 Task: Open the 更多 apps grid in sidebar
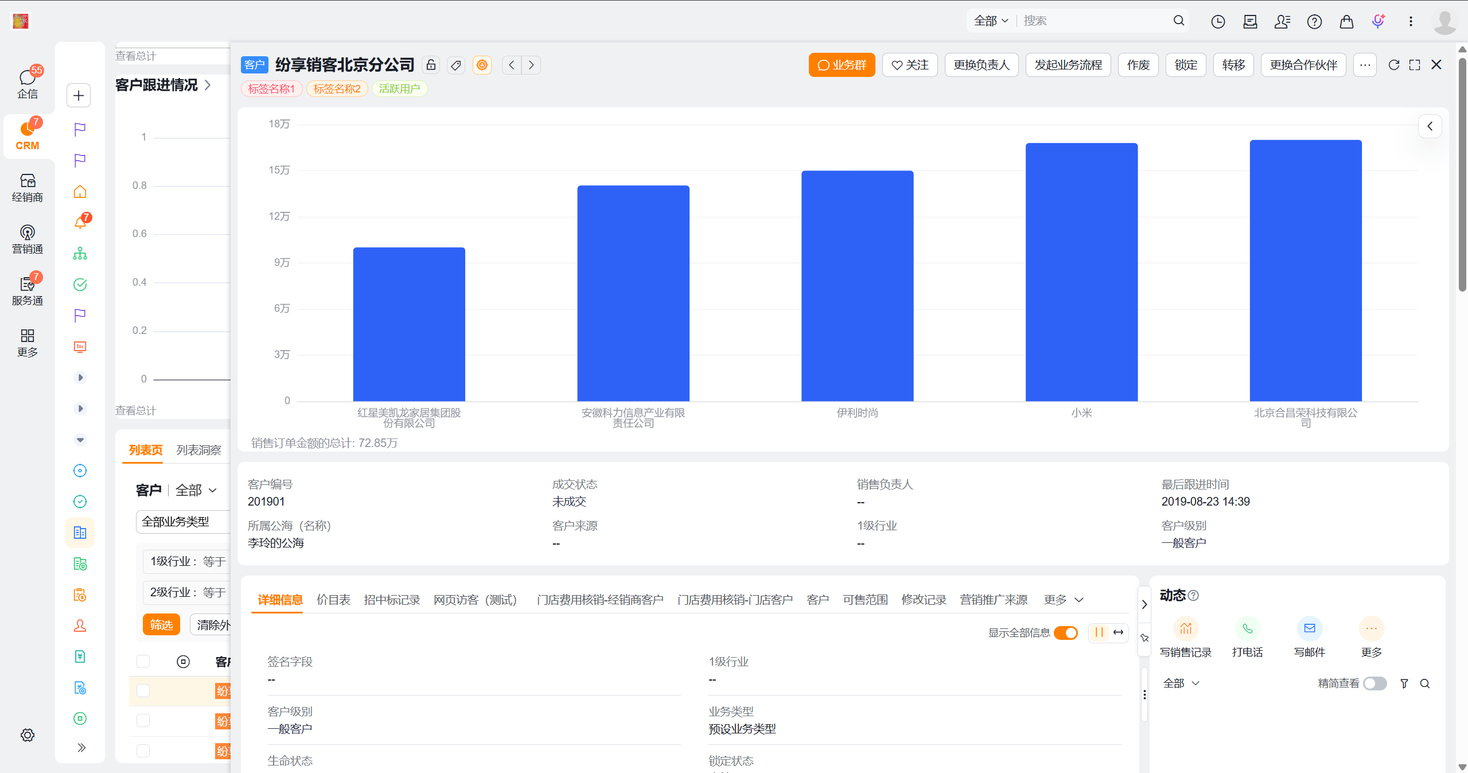tap(28, 343)
